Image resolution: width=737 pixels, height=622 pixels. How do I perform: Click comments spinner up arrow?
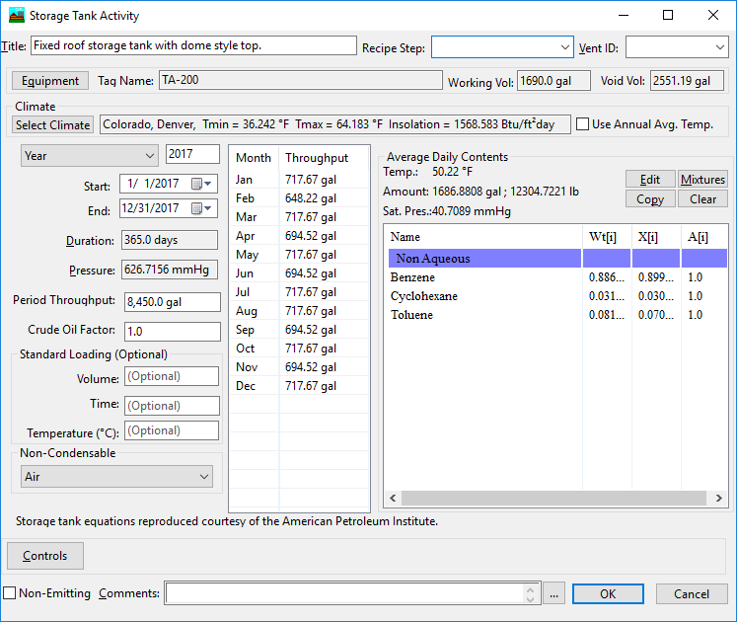point(530,589)
